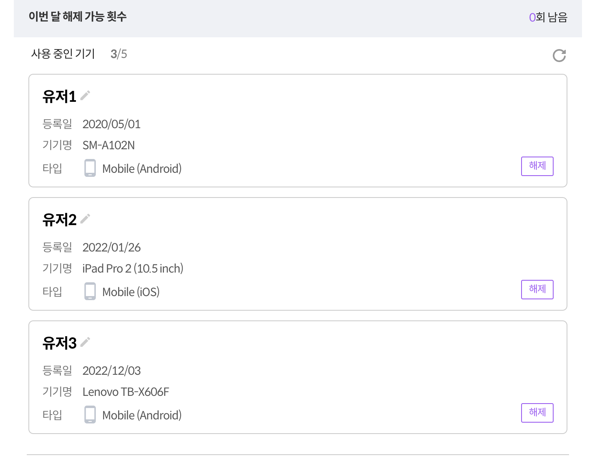The width and height of the screenshot is (595, 464).
Task: Click the 유저2 card title
Action: [59, 220]
